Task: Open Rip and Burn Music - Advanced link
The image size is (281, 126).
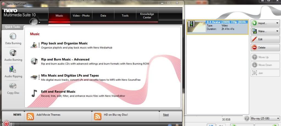Action: [65, 59]
